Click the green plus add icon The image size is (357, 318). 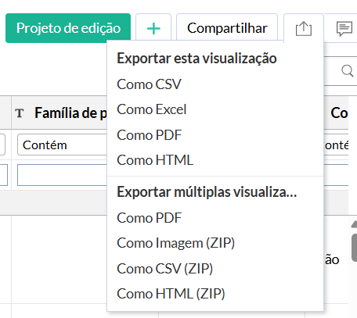coord(153,28)
